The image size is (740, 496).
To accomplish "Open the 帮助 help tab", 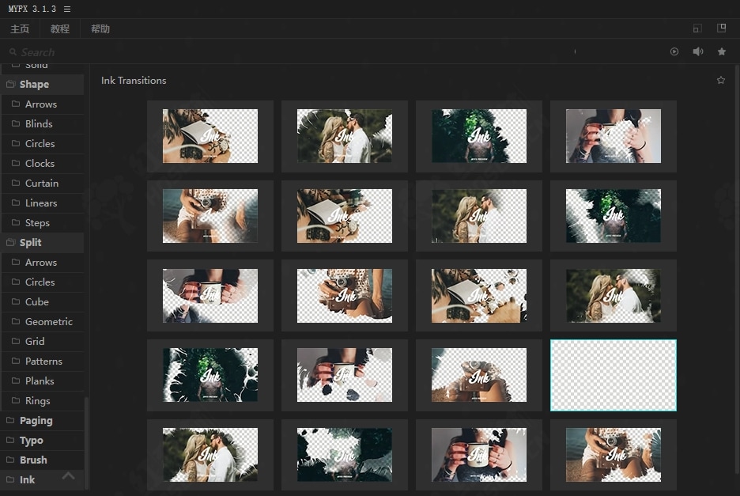I will point(100,28).
